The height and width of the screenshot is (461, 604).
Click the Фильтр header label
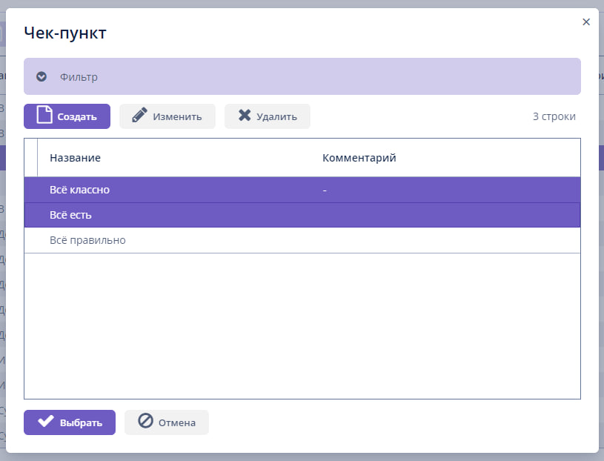point(79,77)
